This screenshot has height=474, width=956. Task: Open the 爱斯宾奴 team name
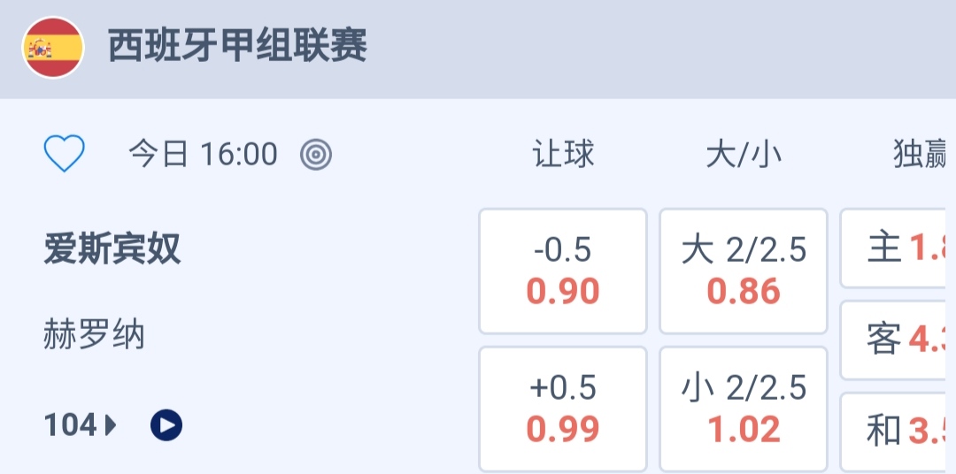112,249
